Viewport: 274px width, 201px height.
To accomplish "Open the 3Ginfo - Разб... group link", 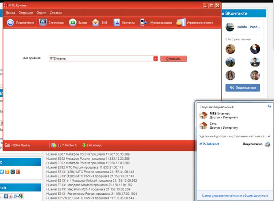I will point(248,27).
